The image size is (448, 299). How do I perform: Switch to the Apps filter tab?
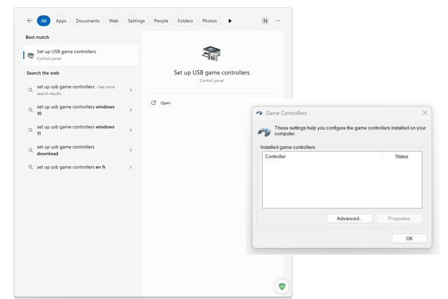click(61, 21)
